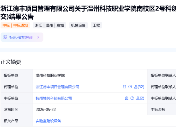Click the 相关产品 row label
Screen dimensions: 176x132
coord(11,121)
